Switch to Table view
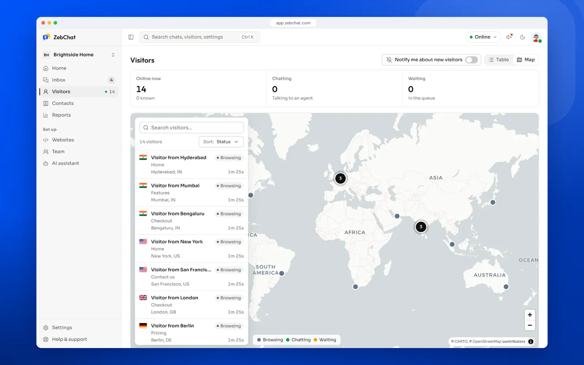 click(499, 60)
